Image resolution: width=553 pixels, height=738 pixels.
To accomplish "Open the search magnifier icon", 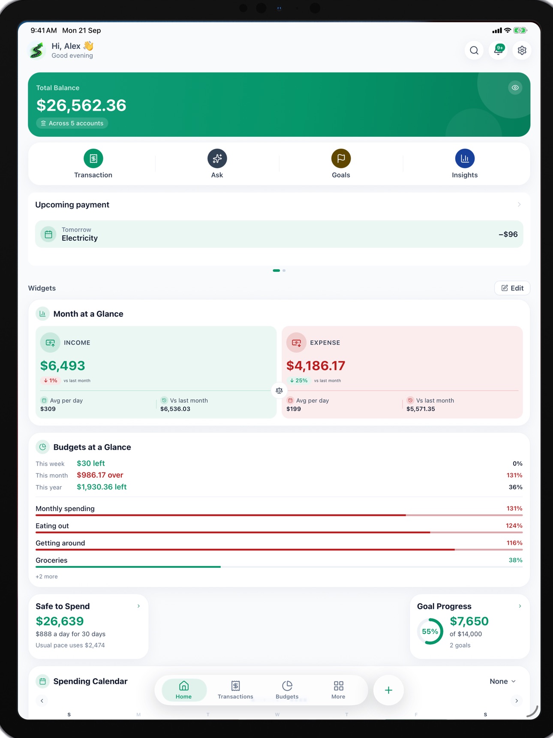I will click(x=474, y=51).
